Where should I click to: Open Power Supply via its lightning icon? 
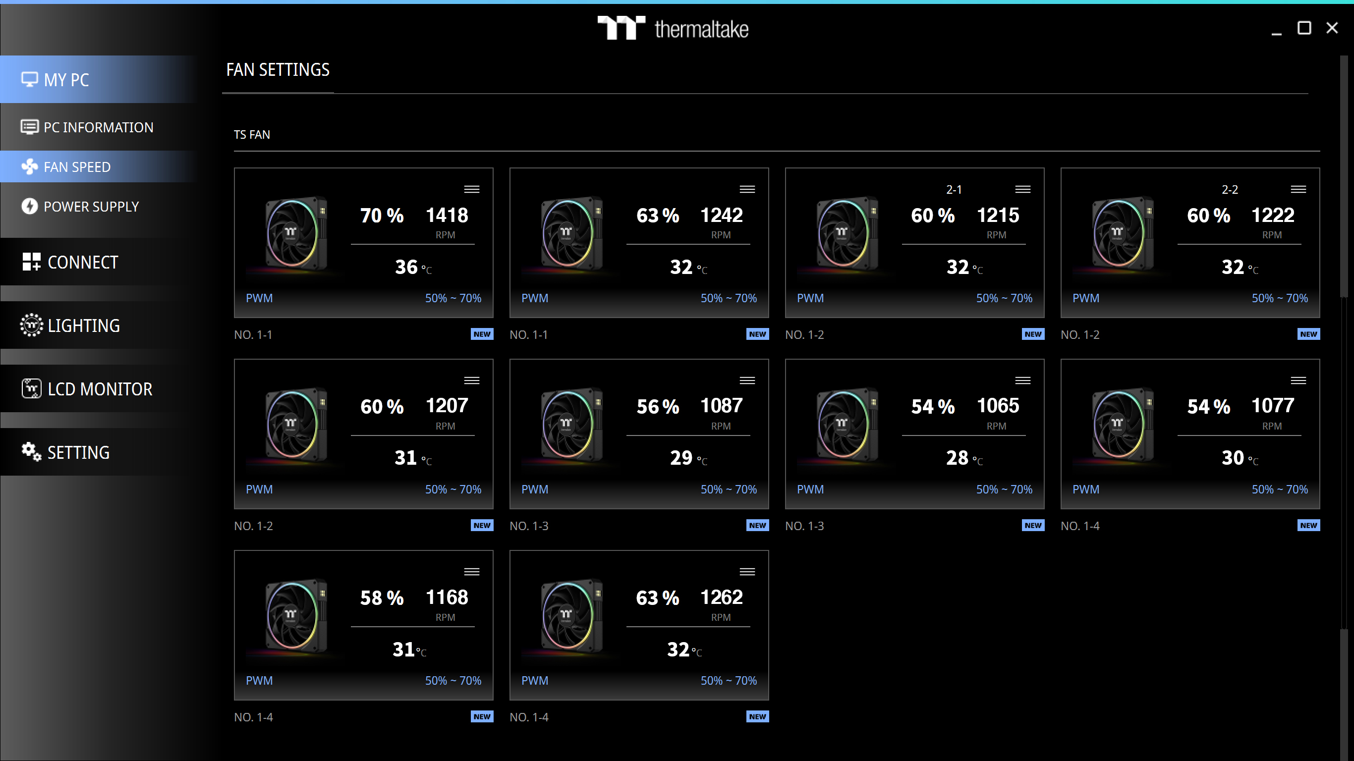pos(29,206)
